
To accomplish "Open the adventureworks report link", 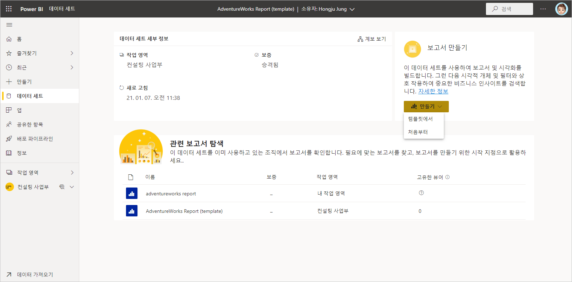I will pyautogui.click(x=171, y=194).
